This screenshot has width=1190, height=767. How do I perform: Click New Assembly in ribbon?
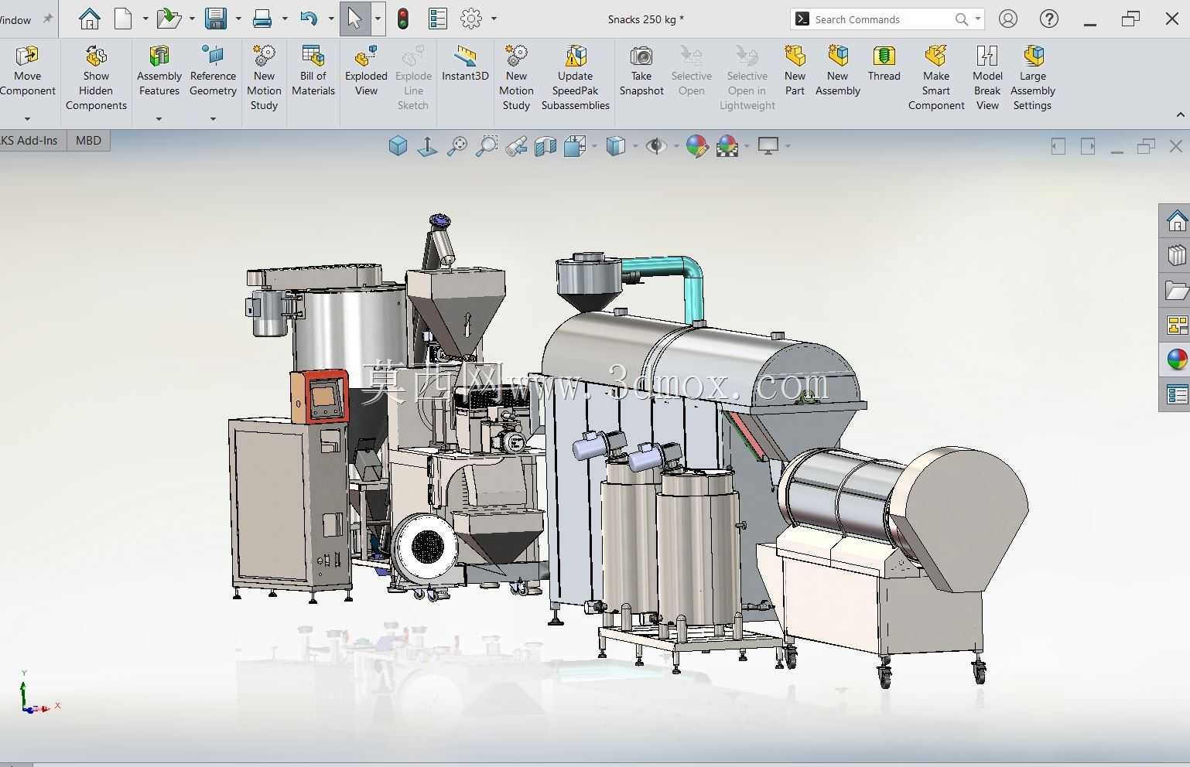[837, 70]
